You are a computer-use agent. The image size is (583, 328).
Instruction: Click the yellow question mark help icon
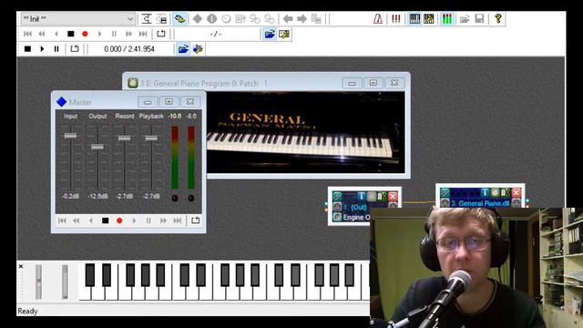(498, 18)
